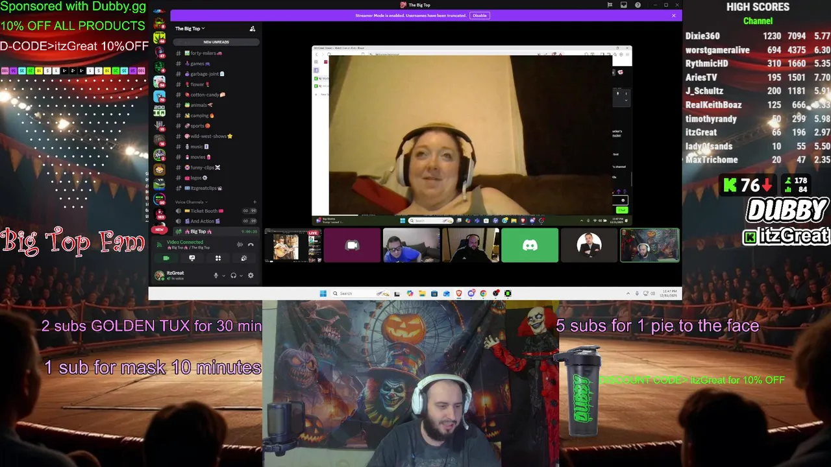Image resolution: width=831 pixels, height=467 pixels.
Task: Select the participant in the blue shirt tile
Action: pos(411,245)
